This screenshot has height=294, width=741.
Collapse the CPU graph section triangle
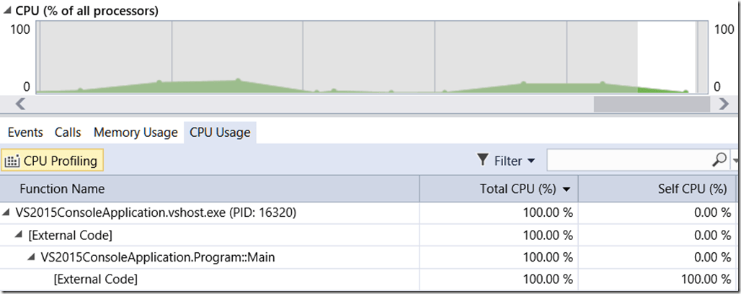pos(8,11)
